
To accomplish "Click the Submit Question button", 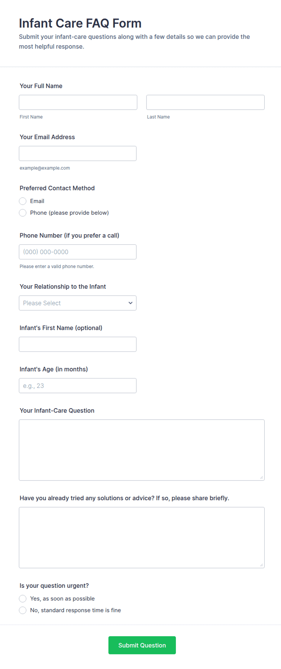I will (x=142, y=645).
